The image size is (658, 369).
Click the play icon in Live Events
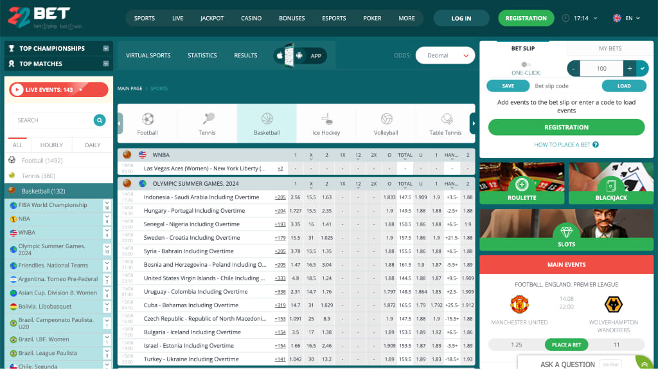[x=17, y=89]
